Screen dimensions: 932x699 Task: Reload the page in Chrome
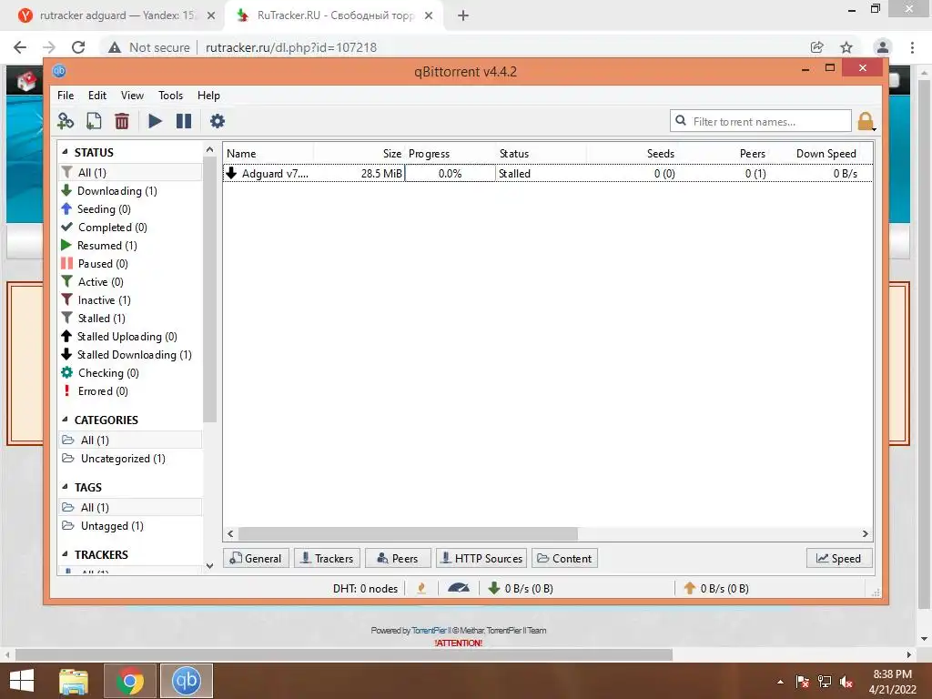pyautogui.click(x=78, y=47)
